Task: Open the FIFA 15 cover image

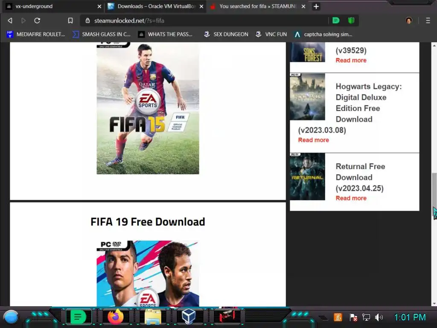Action: point(148,108)
